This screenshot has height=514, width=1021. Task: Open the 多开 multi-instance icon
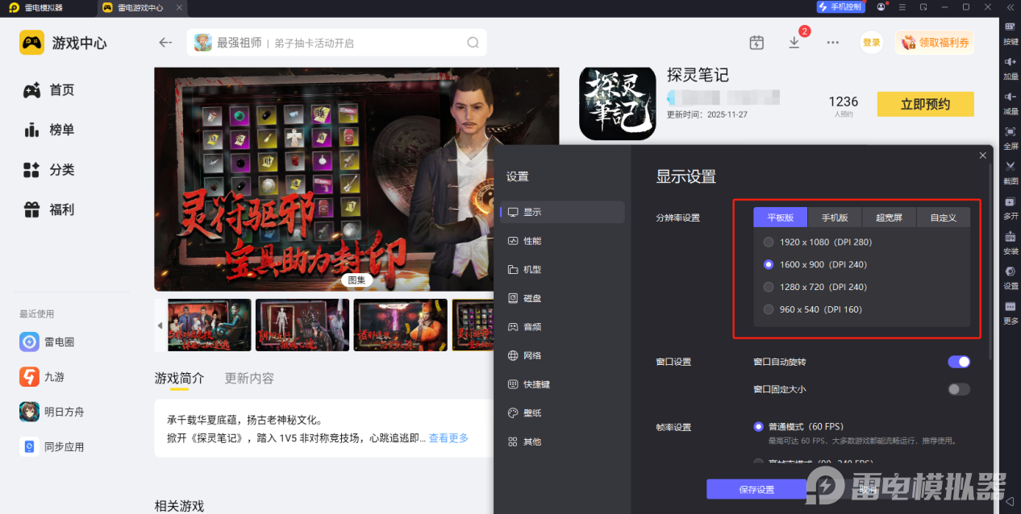(x=1011, y=206)
